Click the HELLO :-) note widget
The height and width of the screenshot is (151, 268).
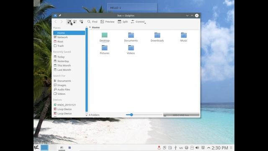tap(132, 8)
